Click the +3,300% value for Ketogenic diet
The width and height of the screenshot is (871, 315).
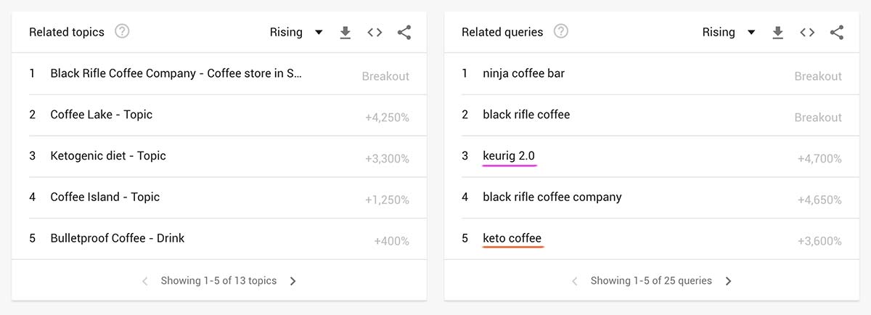click(x=387, y=159)
